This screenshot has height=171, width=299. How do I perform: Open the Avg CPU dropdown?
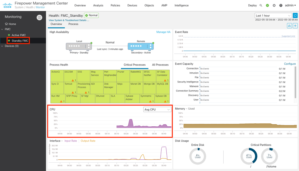(x=157, y=110)
